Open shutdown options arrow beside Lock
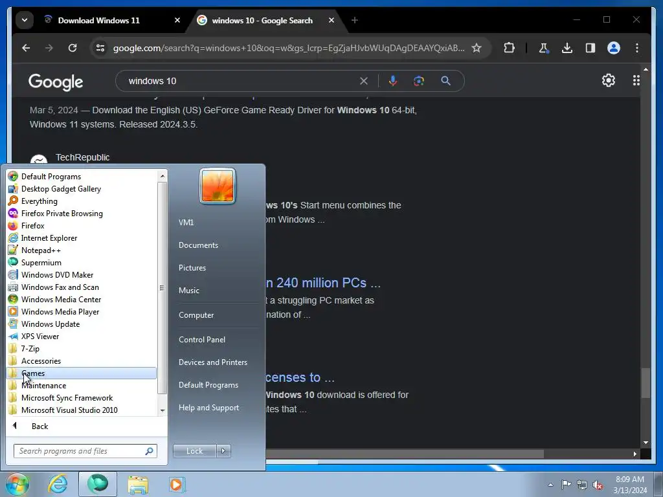The image size is (663, 497). tap(223, 451)
